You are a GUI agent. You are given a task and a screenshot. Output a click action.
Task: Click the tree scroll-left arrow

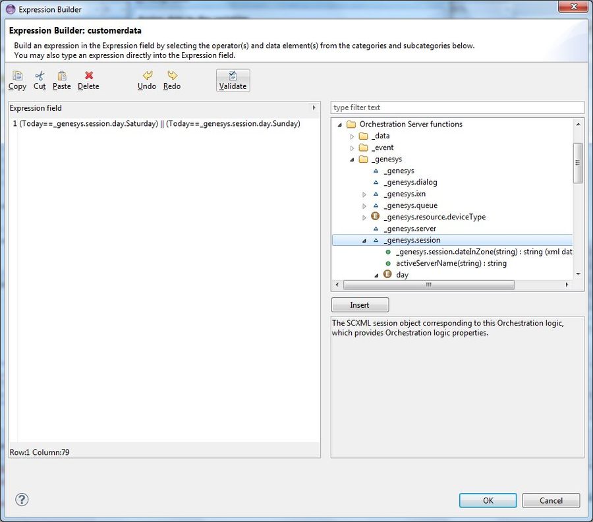pos(337,285)
